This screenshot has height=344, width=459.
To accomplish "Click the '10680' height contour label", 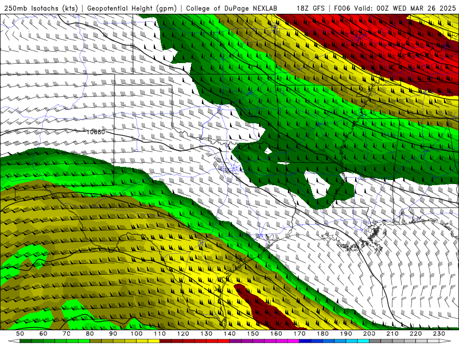I will click(x=95, y=132).
